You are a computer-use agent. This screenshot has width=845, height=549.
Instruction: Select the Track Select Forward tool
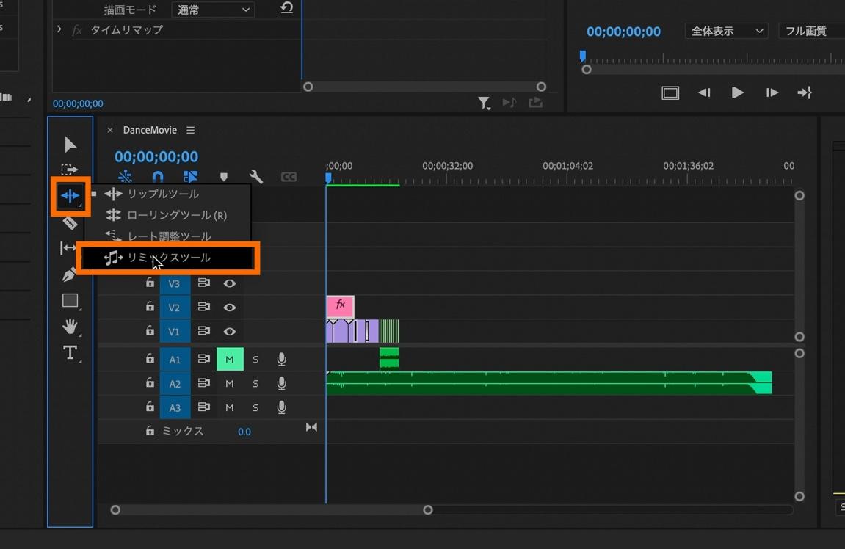click(70, 170)
